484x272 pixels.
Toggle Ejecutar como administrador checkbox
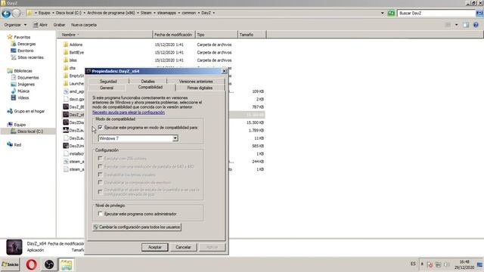[x=100, y=214]
